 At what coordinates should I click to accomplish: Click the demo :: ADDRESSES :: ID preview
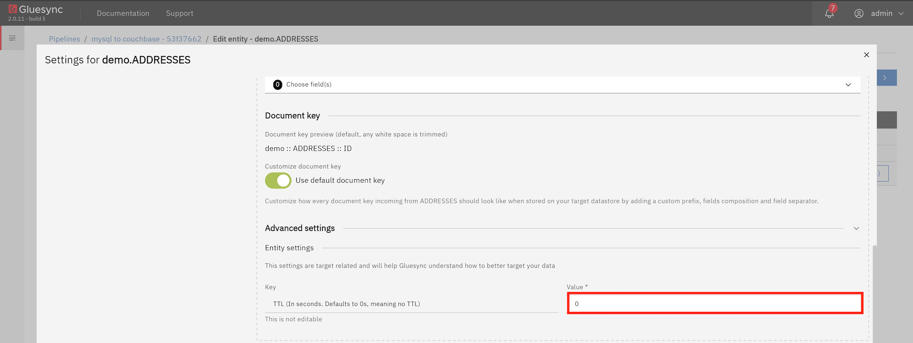coord(308,149)
